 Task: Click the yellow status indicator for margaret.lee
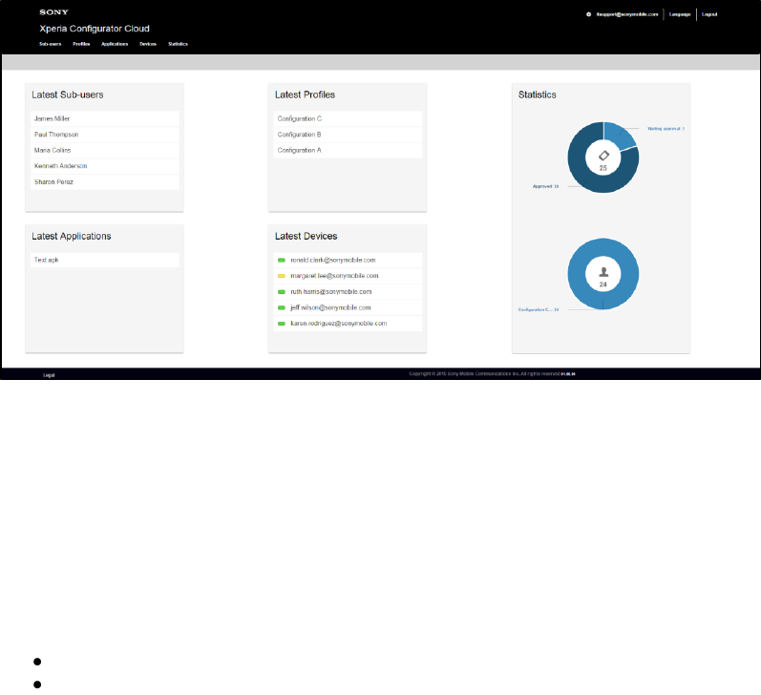click(281, 276)
